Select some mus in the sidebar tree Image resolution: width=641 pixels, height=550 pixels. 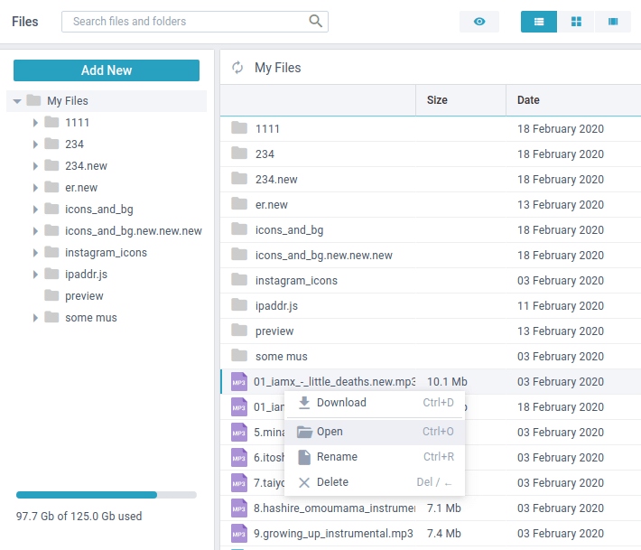point(91,317)
